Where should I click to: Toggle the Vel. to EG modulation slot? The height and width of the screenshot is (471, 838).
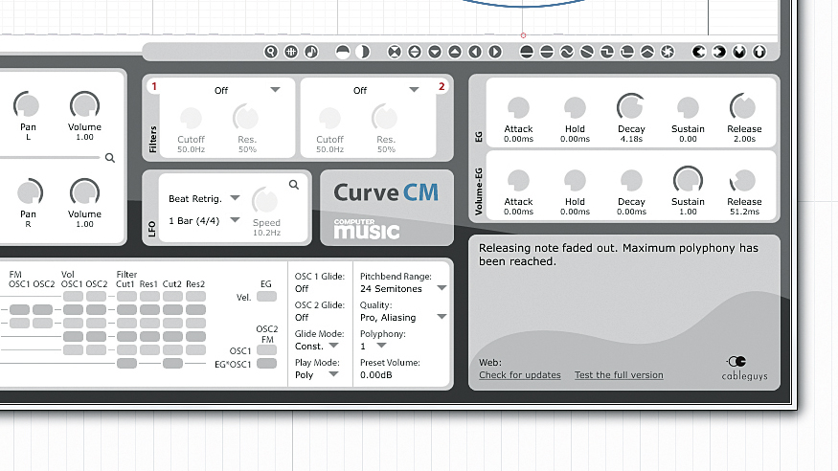click(x=266, y=297)
